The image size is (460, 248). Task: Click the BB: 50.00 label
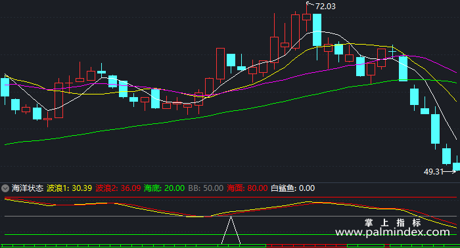206,188
